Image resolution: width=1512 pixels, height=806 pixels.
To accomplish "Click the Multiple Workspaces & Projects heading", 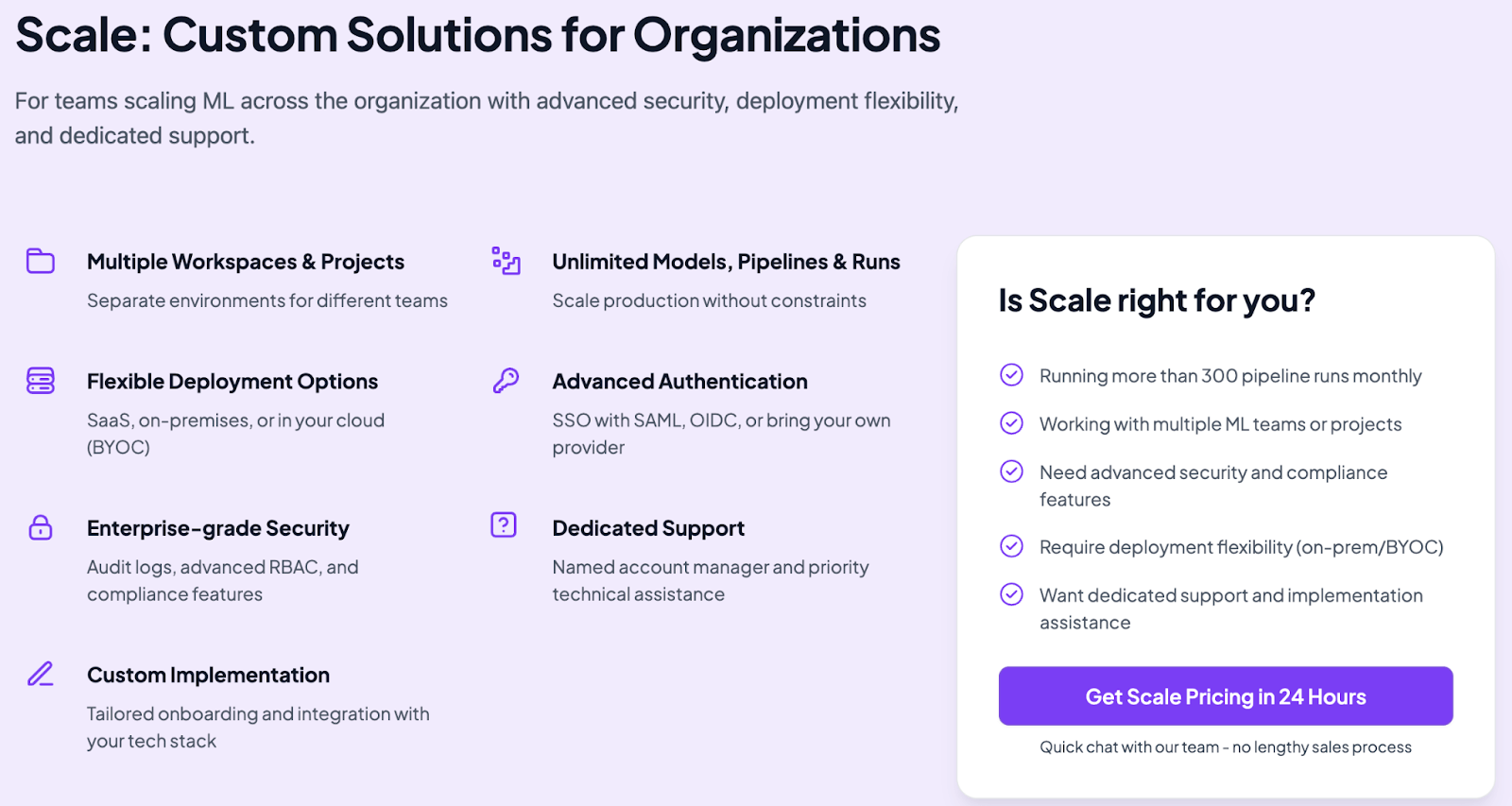I will pos(246,262).
